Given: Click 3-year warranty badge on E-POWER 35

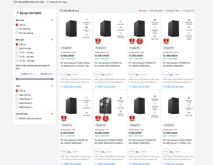Looking at the screenshot, I should point(98,41).
